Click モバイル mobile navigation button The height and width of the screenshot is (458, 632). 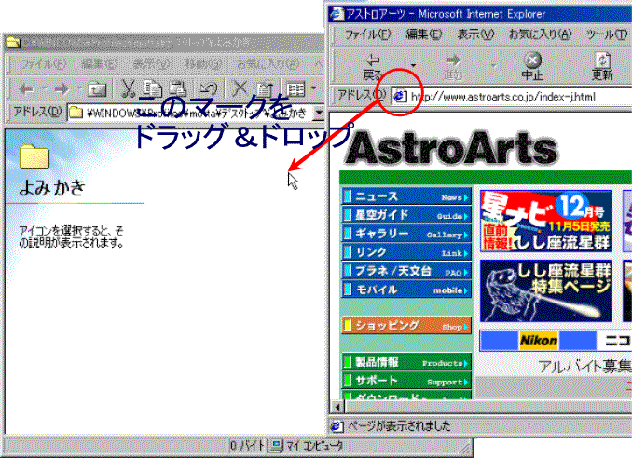406,290
